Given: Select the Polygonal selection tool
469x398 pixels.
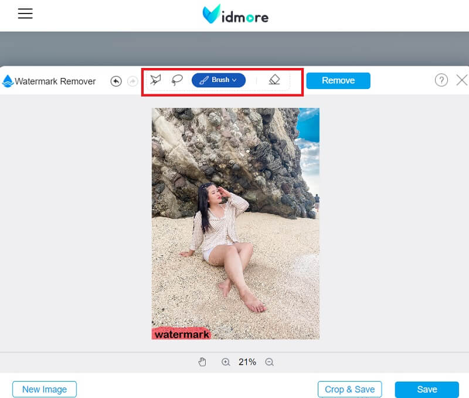Looking at the screenshot, I should [x=155, y=80].
